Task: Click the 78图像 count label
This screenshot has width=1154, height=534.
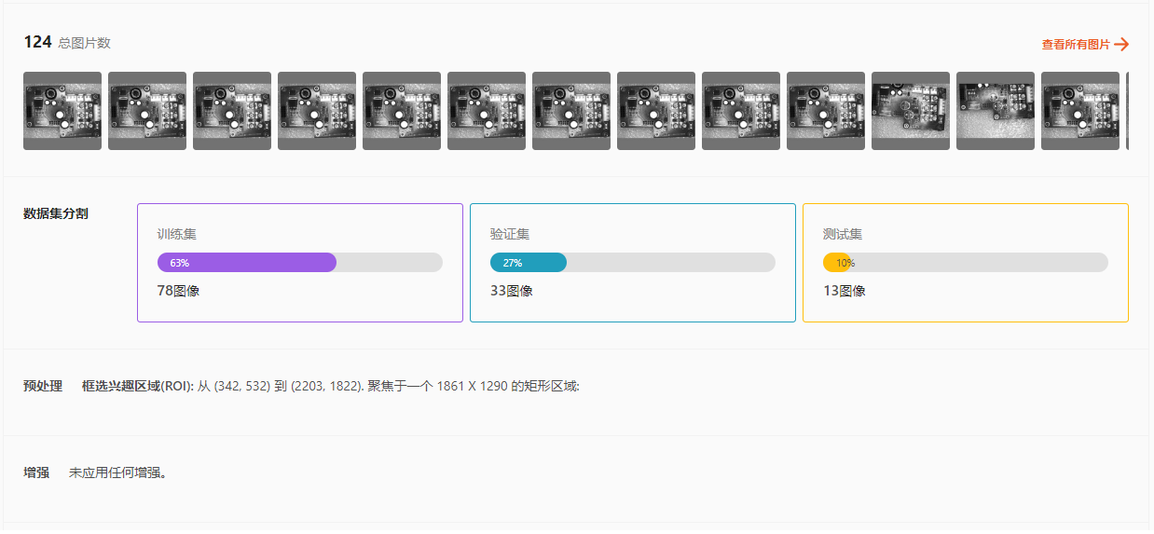Action: click(x=178, y=291)
